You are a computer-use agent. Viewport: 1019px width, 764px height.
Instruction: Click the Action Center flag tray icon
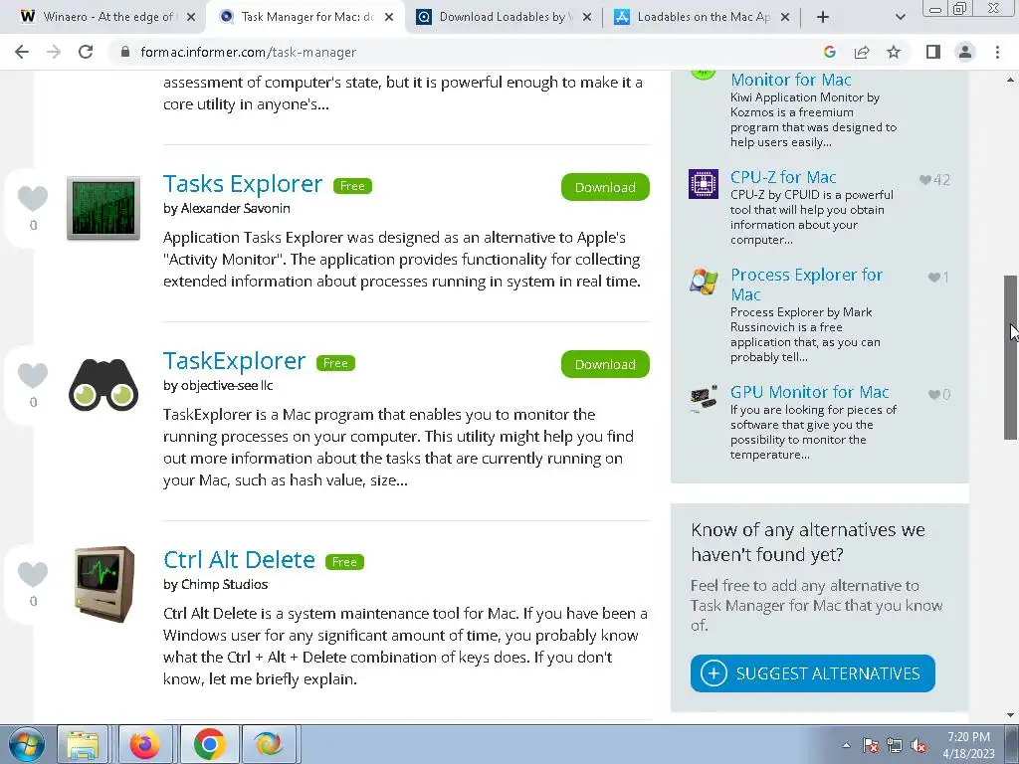pos(871,745)
